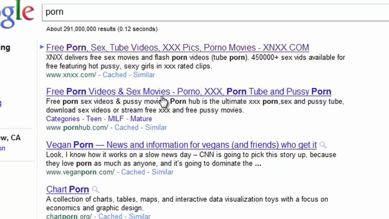Open the MILF sitelink
Screen dimensions: 389x219
click(116, 119)
